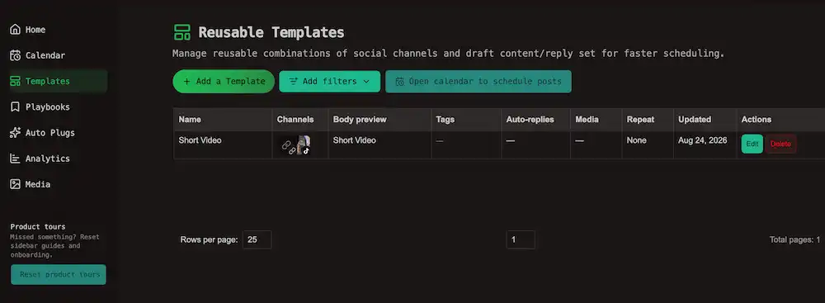Open the Home menu item
Image resolution: width=825 pixels, height=303 pixels.
35,30
